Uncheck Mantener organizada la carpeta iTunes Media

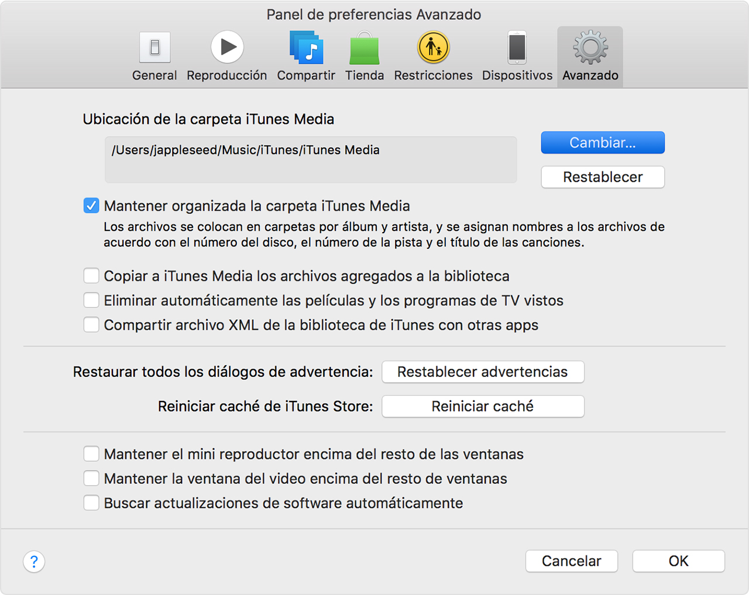click(91, 206)
